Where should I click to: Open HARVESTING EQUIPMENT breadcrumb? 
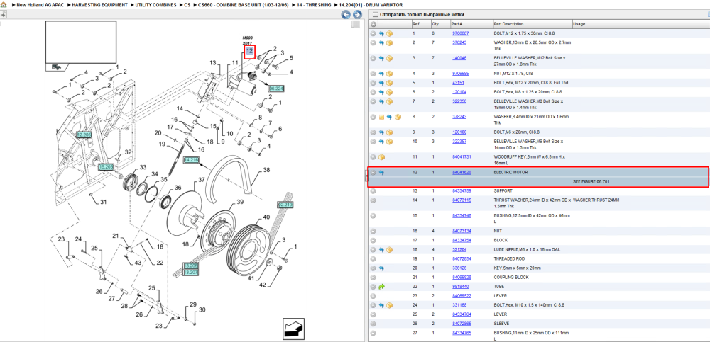99,4
